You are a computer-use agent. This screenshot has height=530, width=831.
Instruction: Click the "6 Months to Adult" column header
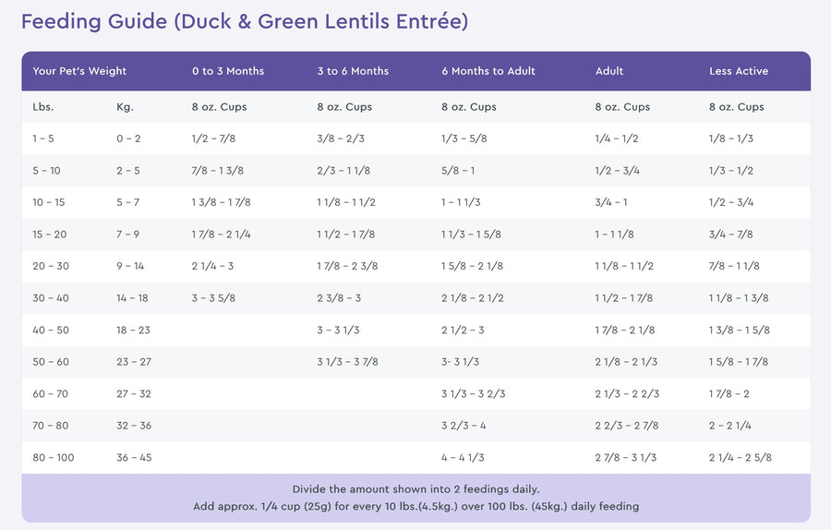[488, 71]
